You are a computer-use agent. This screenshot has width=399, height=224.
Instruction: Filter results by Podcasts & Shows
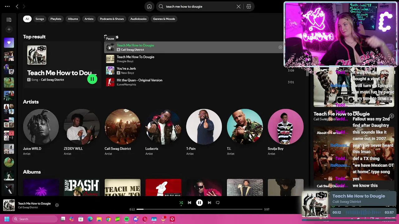coord(112,19)
